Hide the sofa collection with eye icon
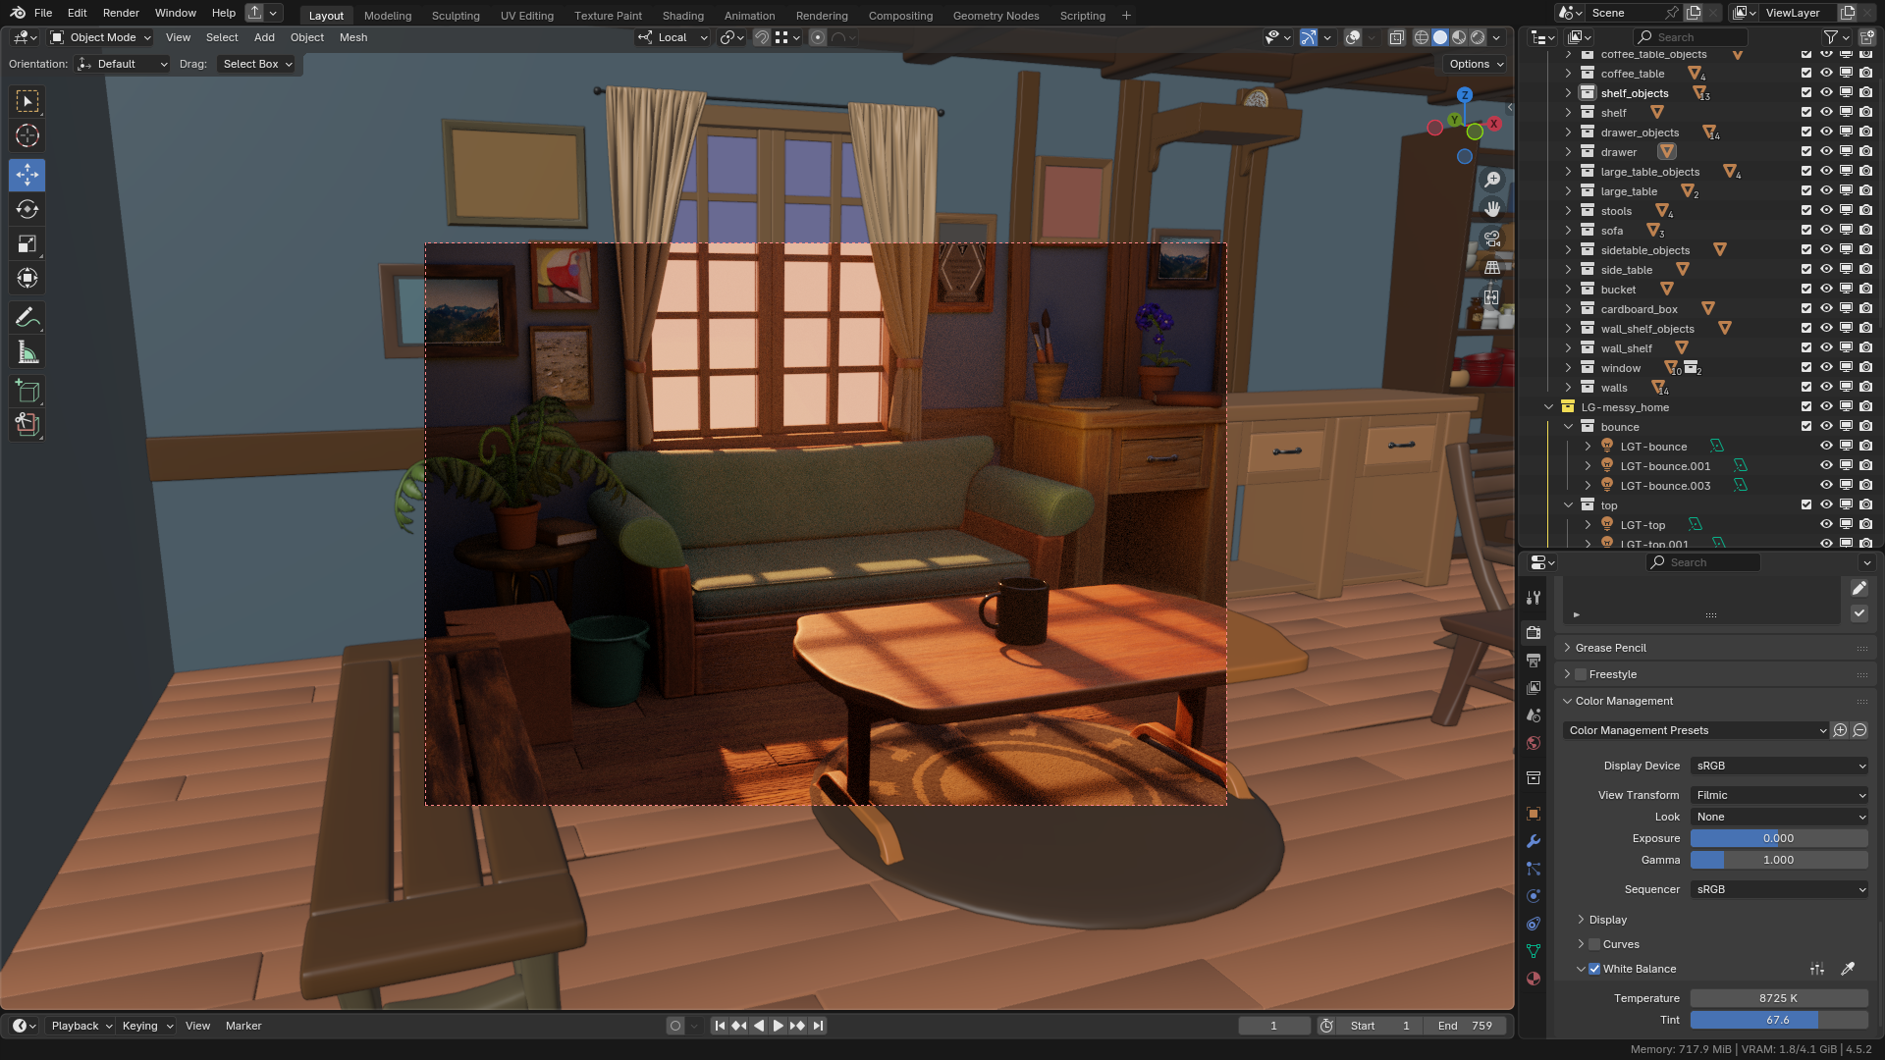The image size is (1885, 1060). [x=1826, y=231]
